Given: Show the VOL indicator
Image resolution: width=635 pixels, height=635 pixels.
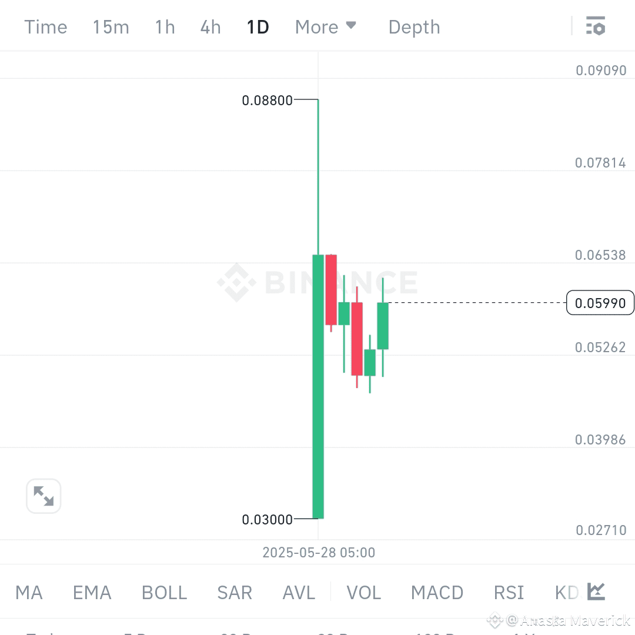Looking at the screenshot, I should [x=363, y=593].
